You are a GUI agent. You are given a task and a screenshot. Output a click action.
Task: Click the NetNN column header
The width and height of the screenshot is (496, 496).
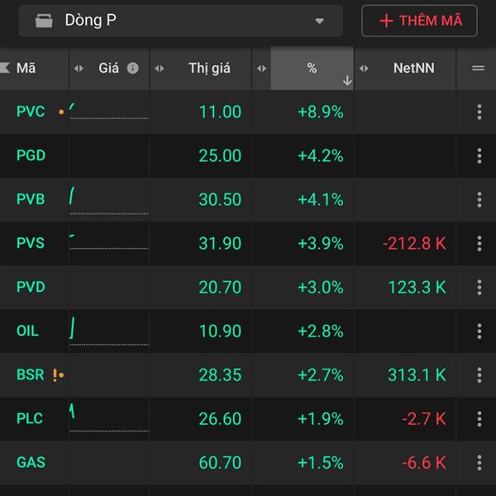[x=413, y=69]
